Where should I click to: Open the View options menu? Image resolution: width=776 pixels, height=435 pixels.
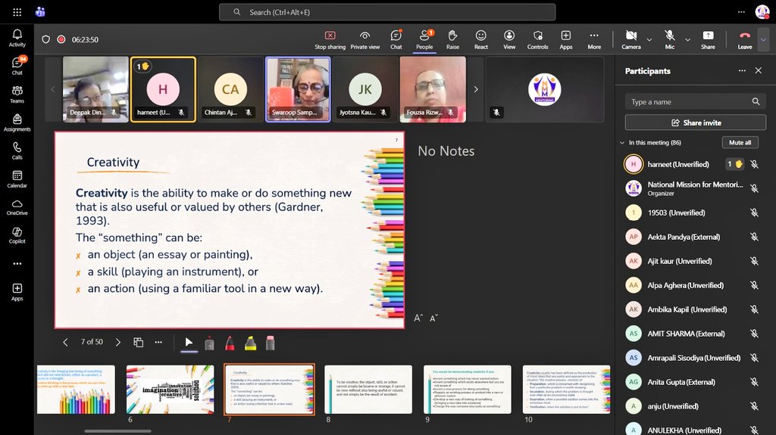pyautogui.click(x=509, y=39)
